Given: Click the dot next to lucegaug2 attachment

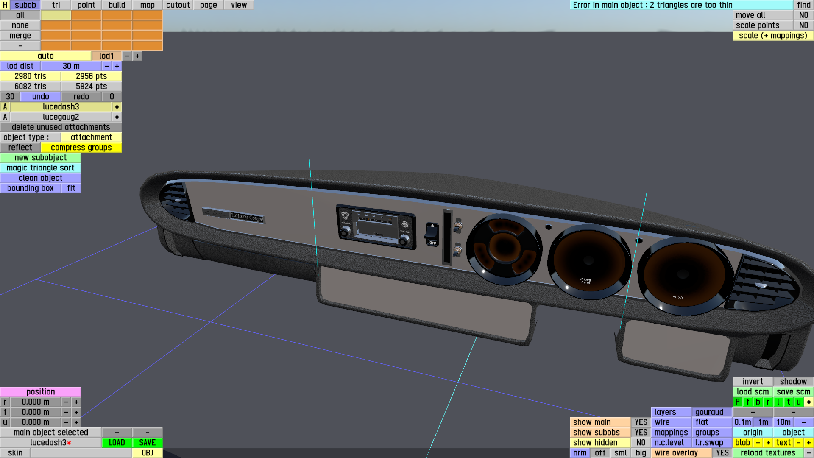Looking at the screenshot, I should click(x=117, y=117).
